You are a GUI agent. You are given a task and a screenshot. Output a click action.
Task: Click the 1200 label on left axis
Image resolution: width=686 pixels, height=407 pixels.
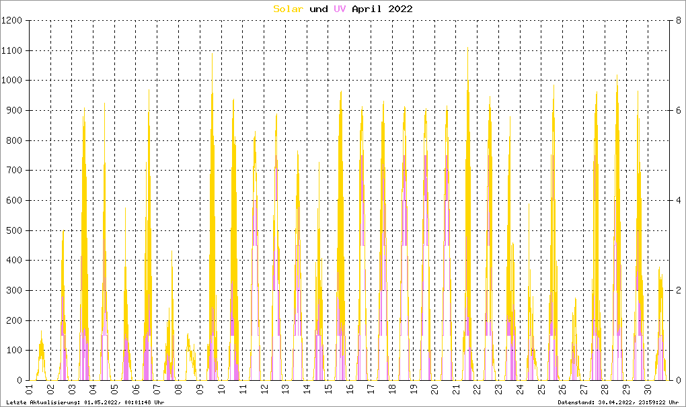(x=11, y=21)
